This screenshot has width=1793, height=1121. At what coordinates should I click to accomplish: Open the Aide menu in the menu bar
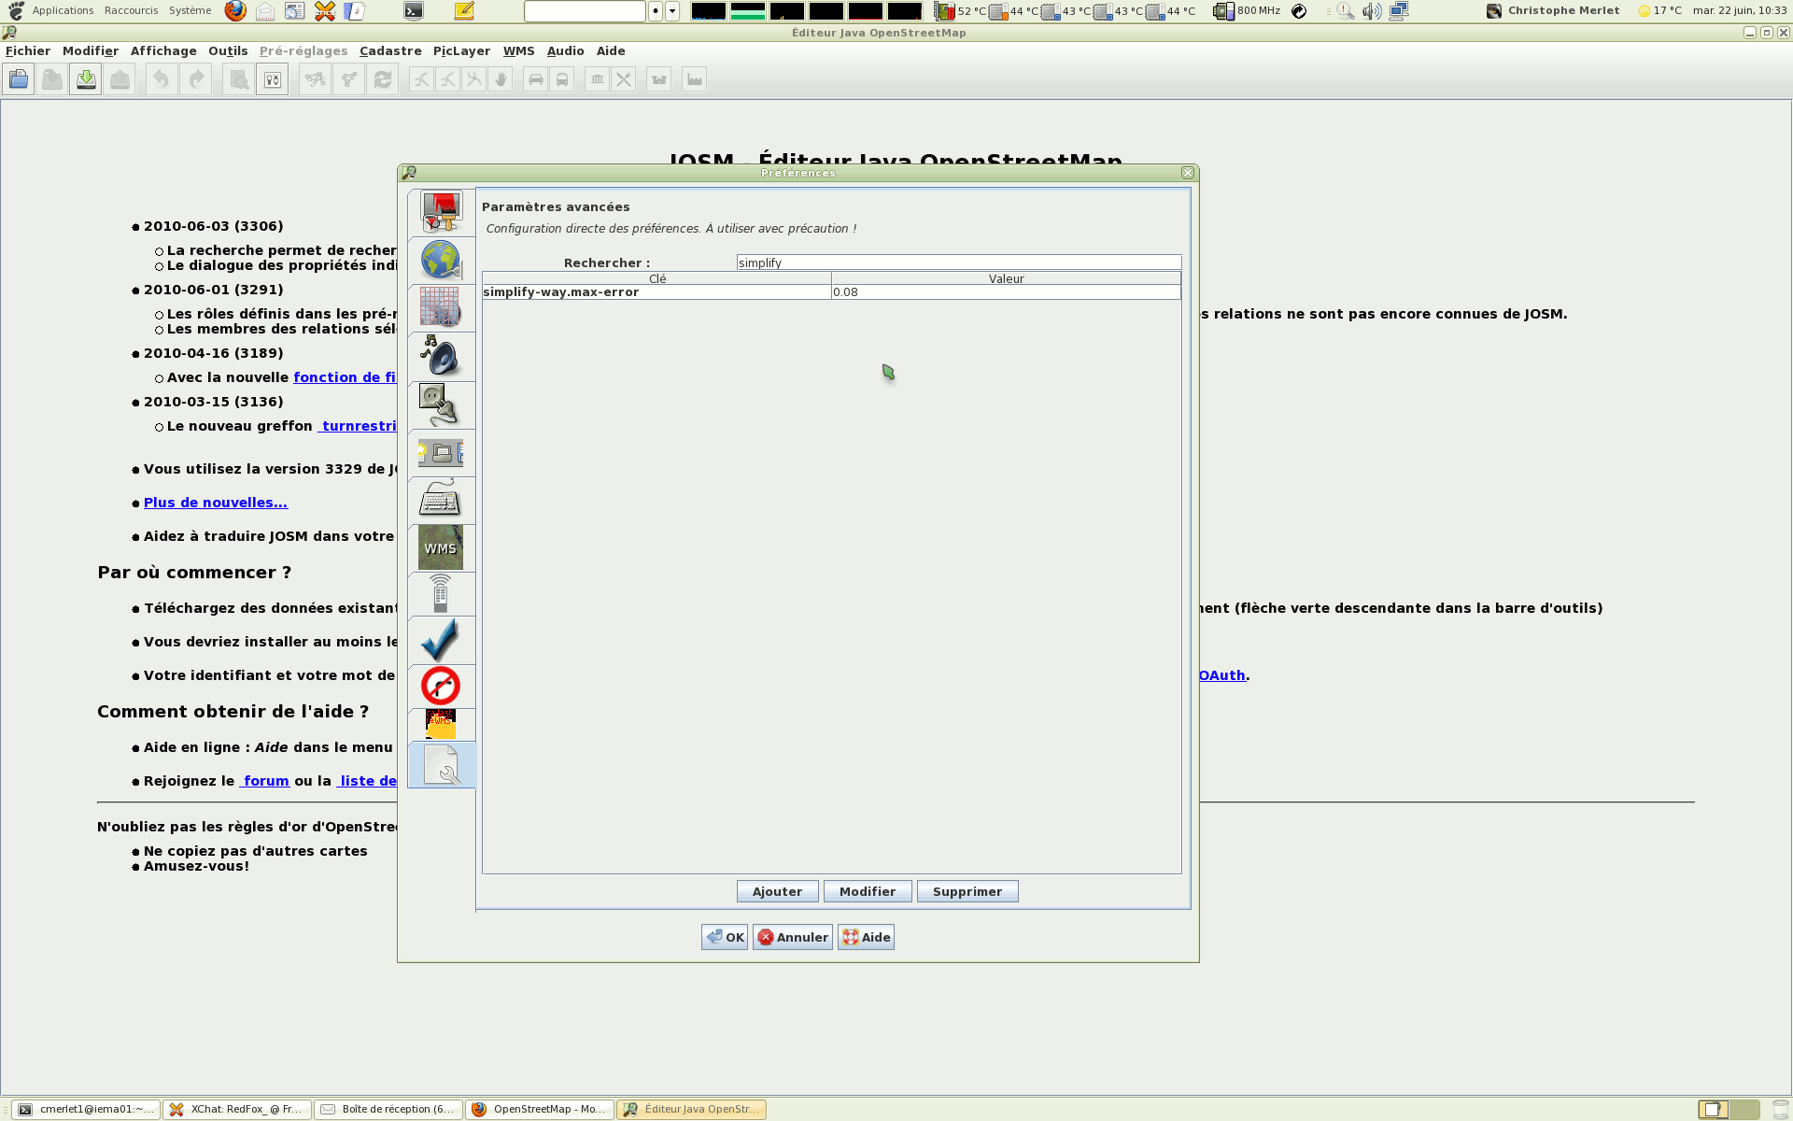(x=611, y=51)
